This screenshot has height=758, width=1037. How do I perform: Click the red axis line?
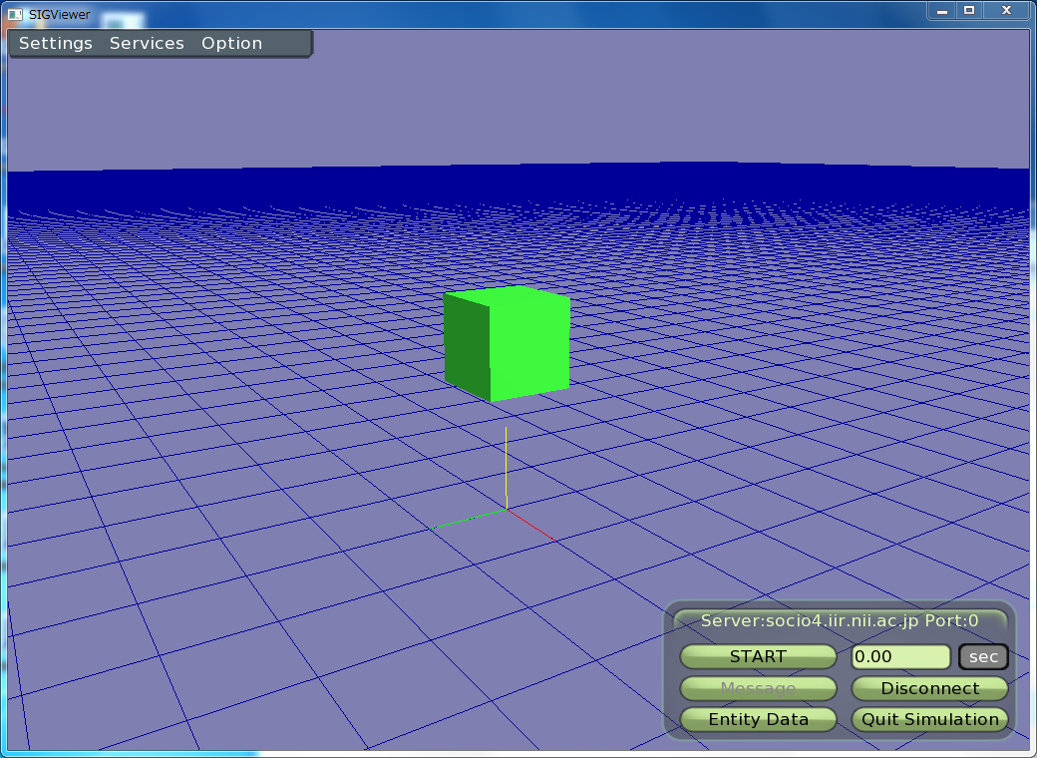[x=530, y=525]
